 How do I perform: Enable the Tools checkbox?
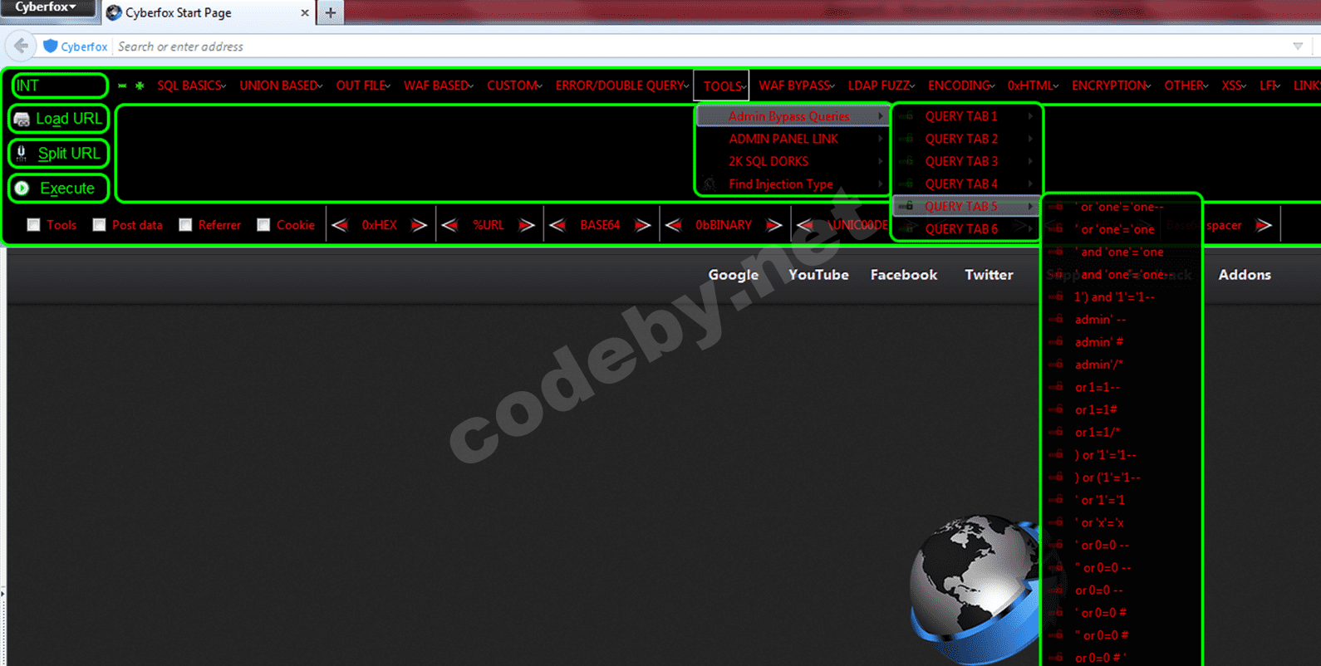[x=33, y=225]
